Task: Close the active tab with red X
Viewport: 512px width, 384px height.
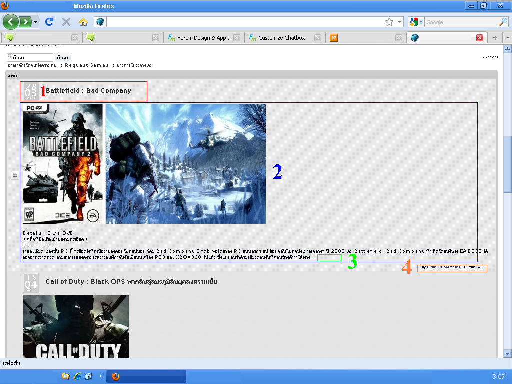Action: click(x=480, y=38)
